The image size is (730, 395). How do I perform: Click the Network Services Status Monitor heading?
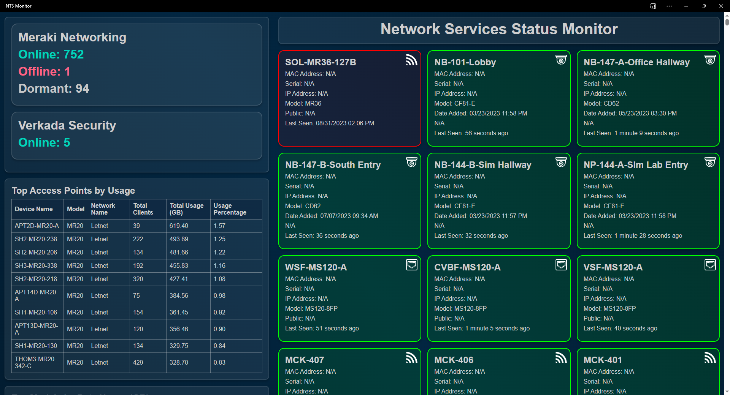499,29
